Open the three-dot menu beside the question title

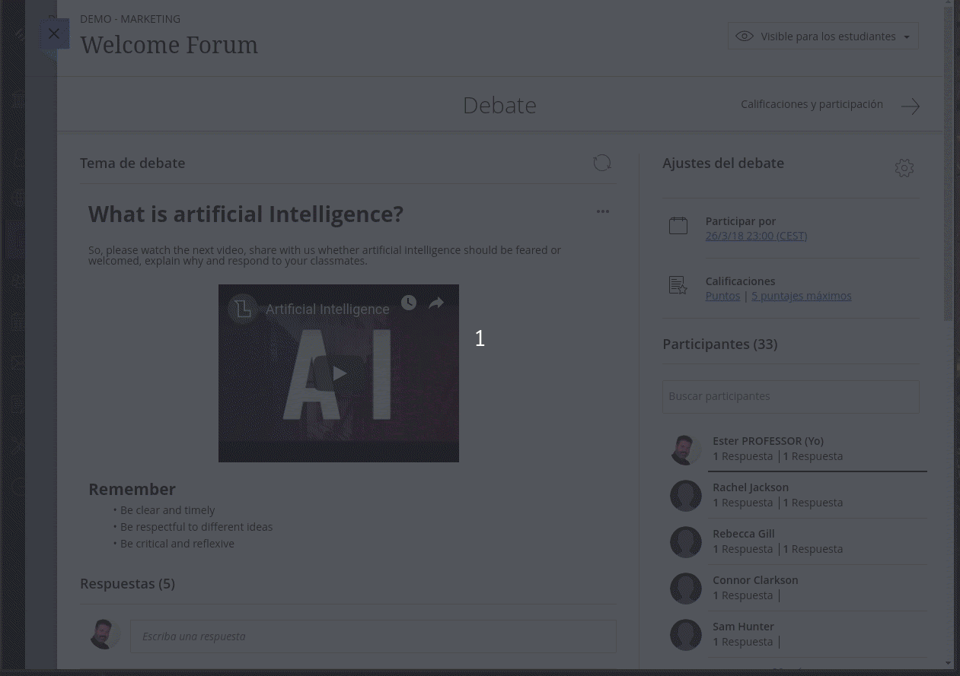tap(603, 211)
